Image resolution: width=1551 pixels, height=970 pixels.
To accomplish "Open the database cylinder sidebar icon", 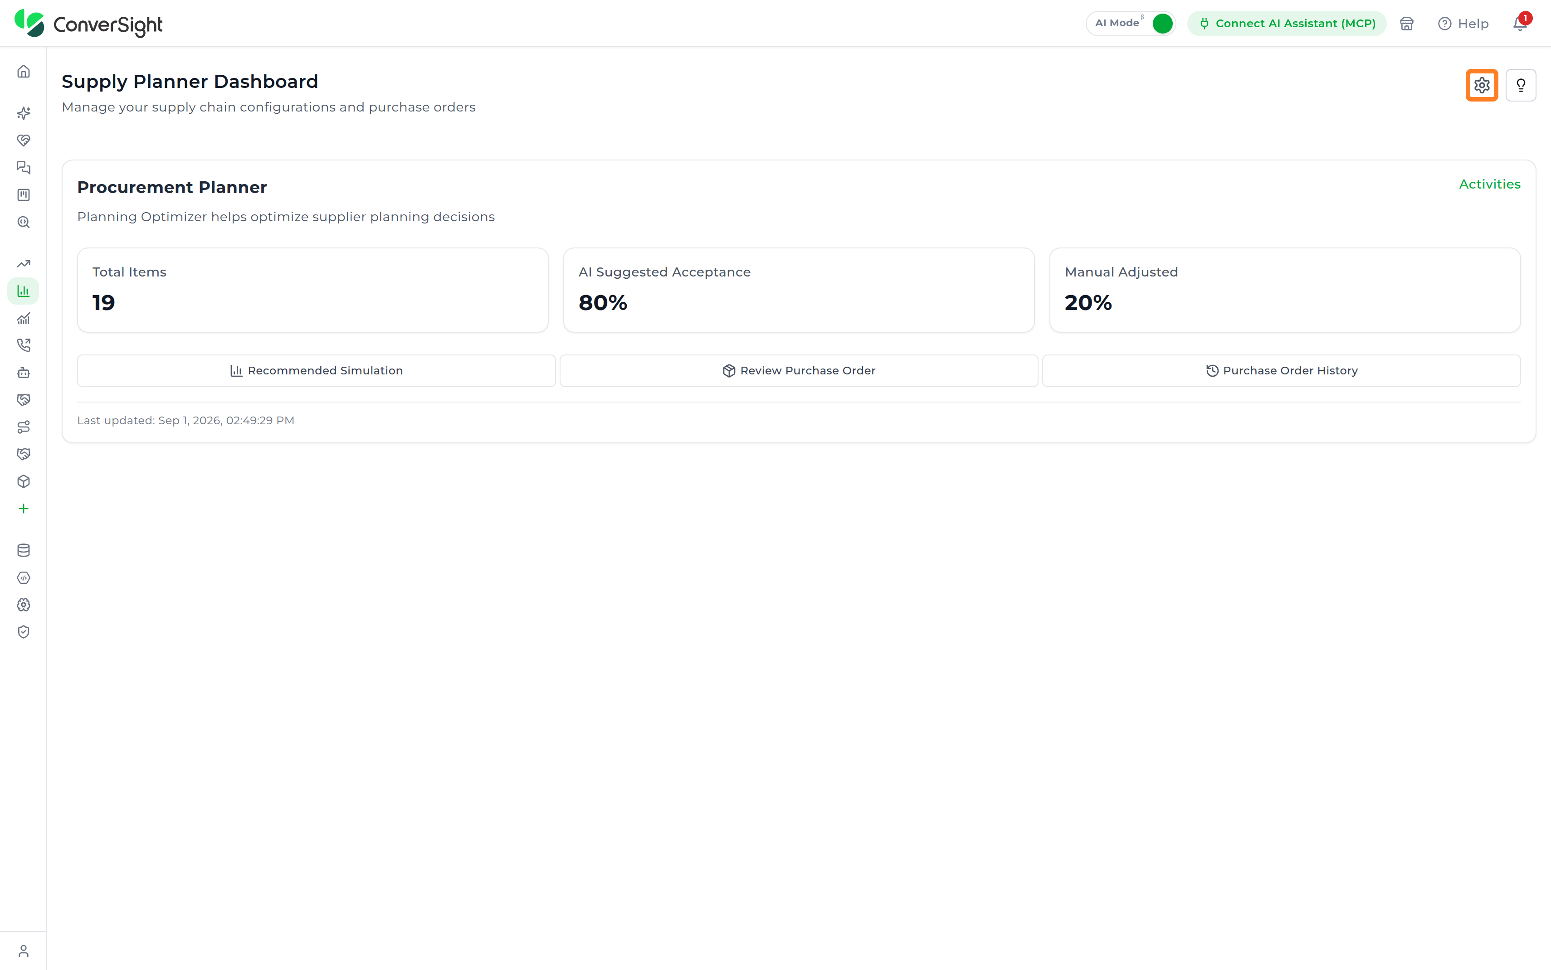I will (24, 550).
